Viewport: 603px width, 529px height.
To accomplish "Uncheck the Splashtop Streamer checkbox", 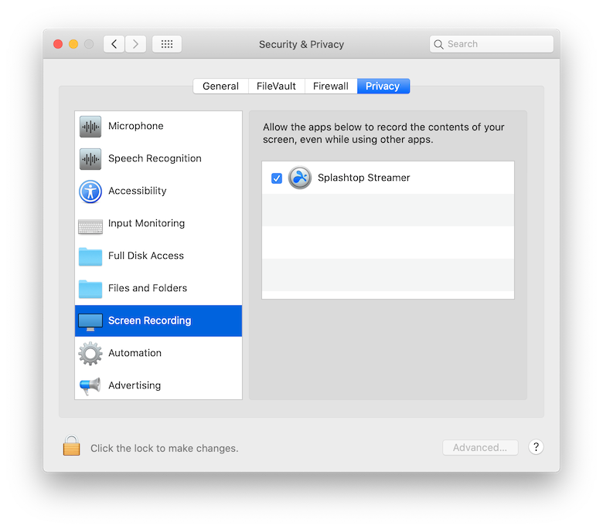I will click(x=277, y=178).
